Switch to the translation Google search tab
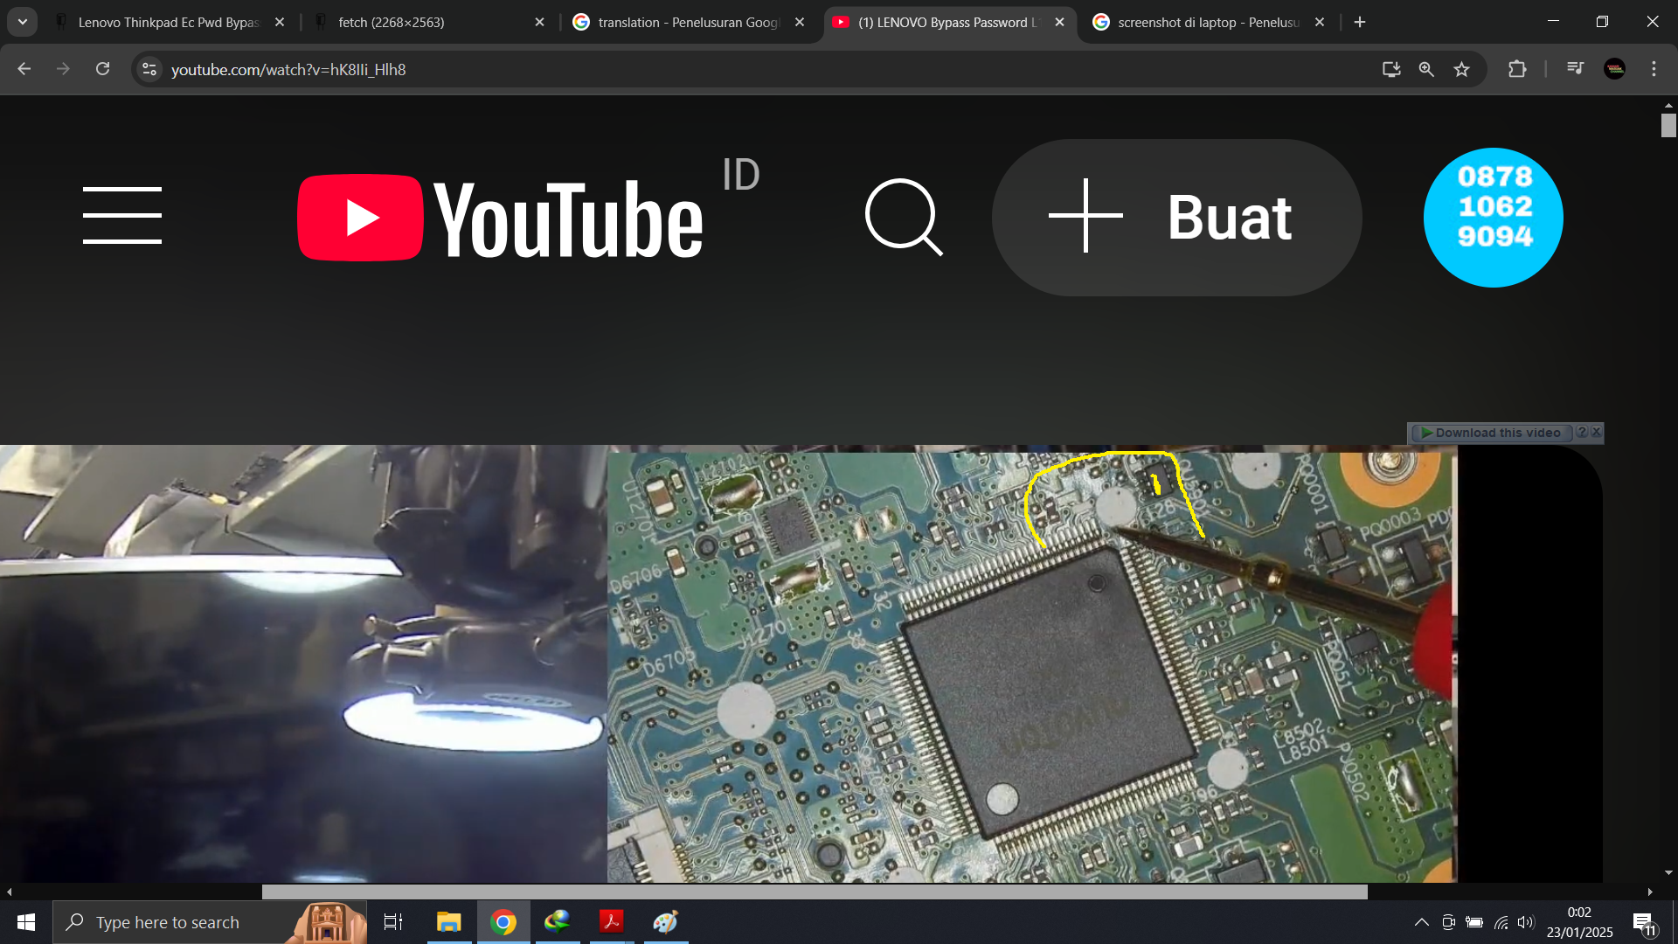This screenshot has width=1678, height=944. (687, 22)
